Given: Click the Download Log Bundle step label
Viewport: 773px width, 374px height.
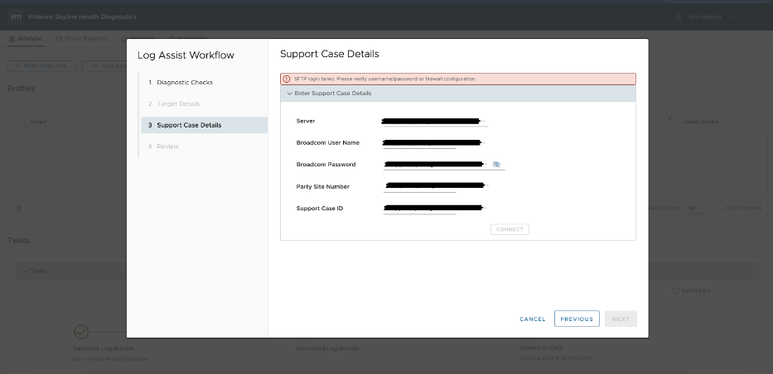Looking at the screenshot, I should point(327,348).
